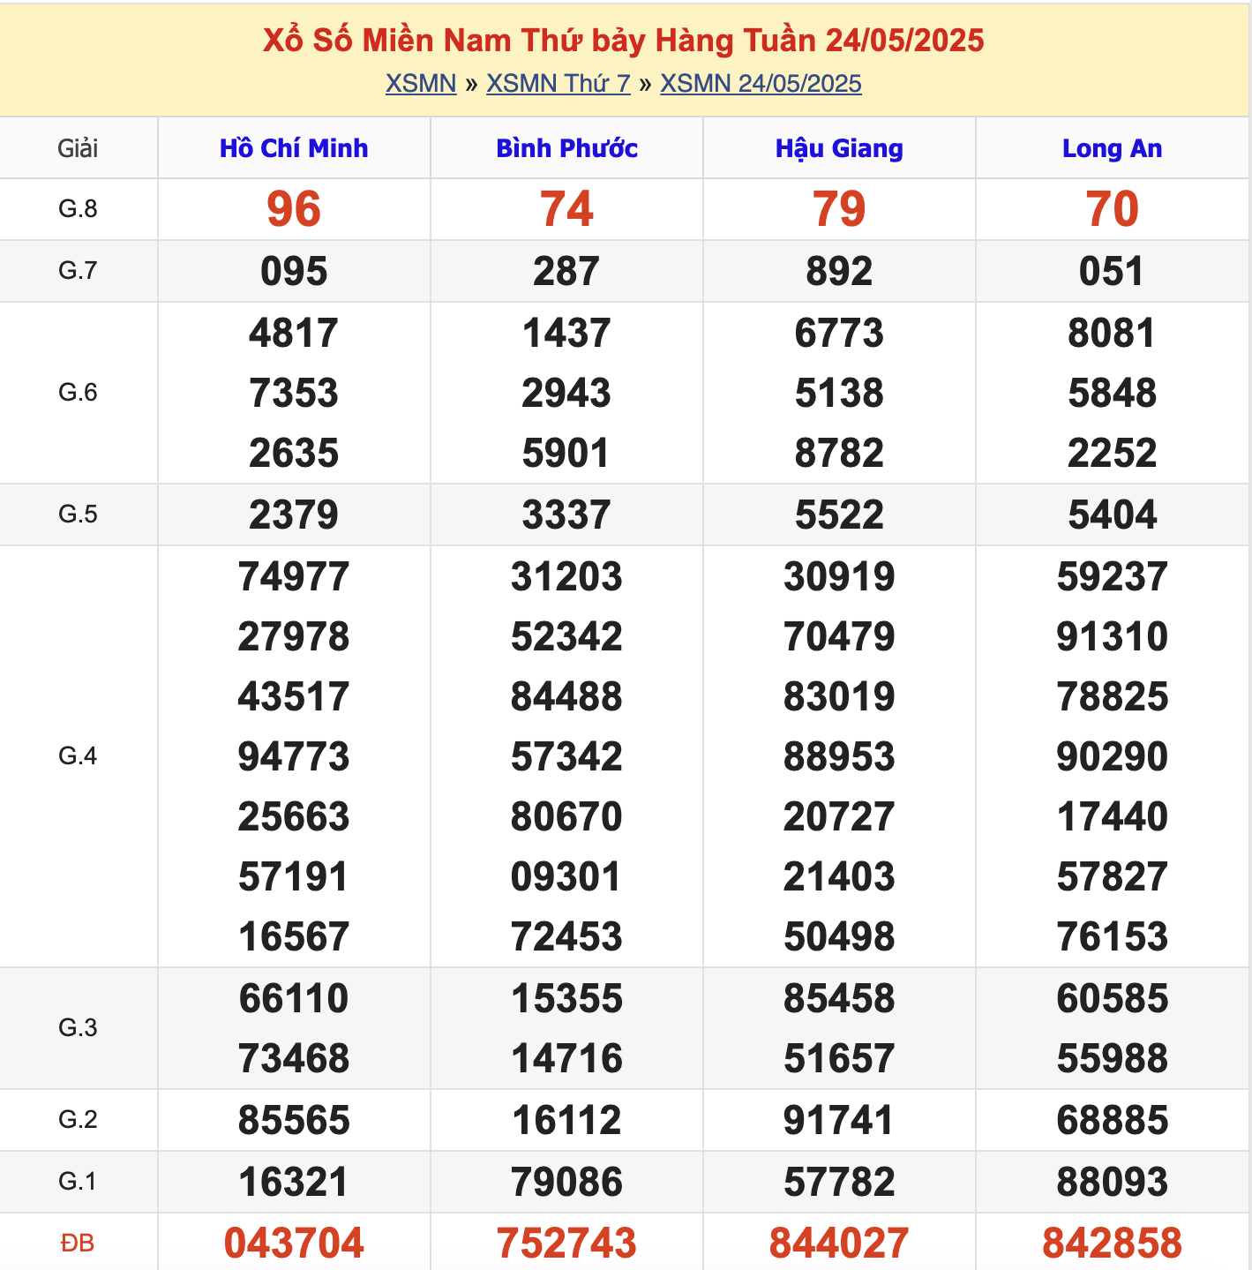The height and width of the screenshot is (1270, 1252).
Task: Click the G.4 number 72453
Action: 566,936
